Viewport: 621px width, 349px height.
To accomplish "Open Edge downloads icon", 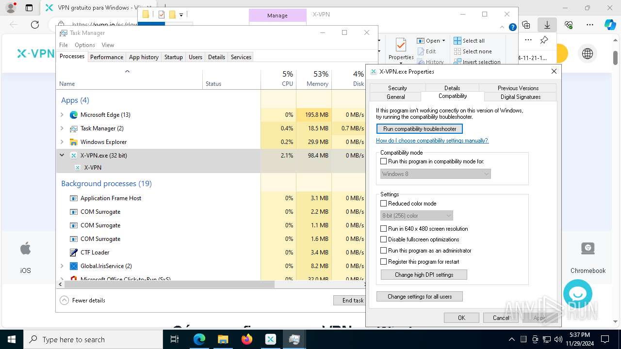I will (x=547, y=25).
